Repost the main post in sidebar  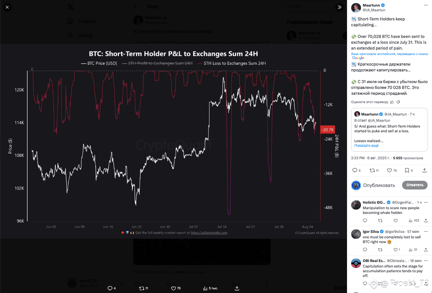[x=372, y=171]
